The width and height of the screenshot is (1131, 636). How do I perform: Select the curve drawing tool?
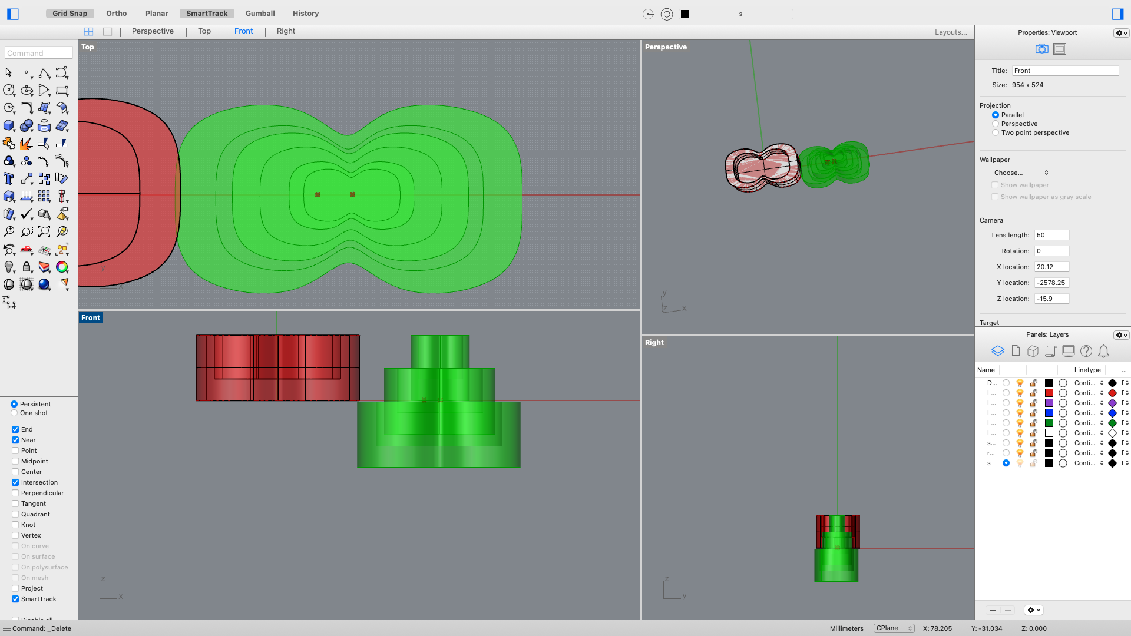point(44,72)
